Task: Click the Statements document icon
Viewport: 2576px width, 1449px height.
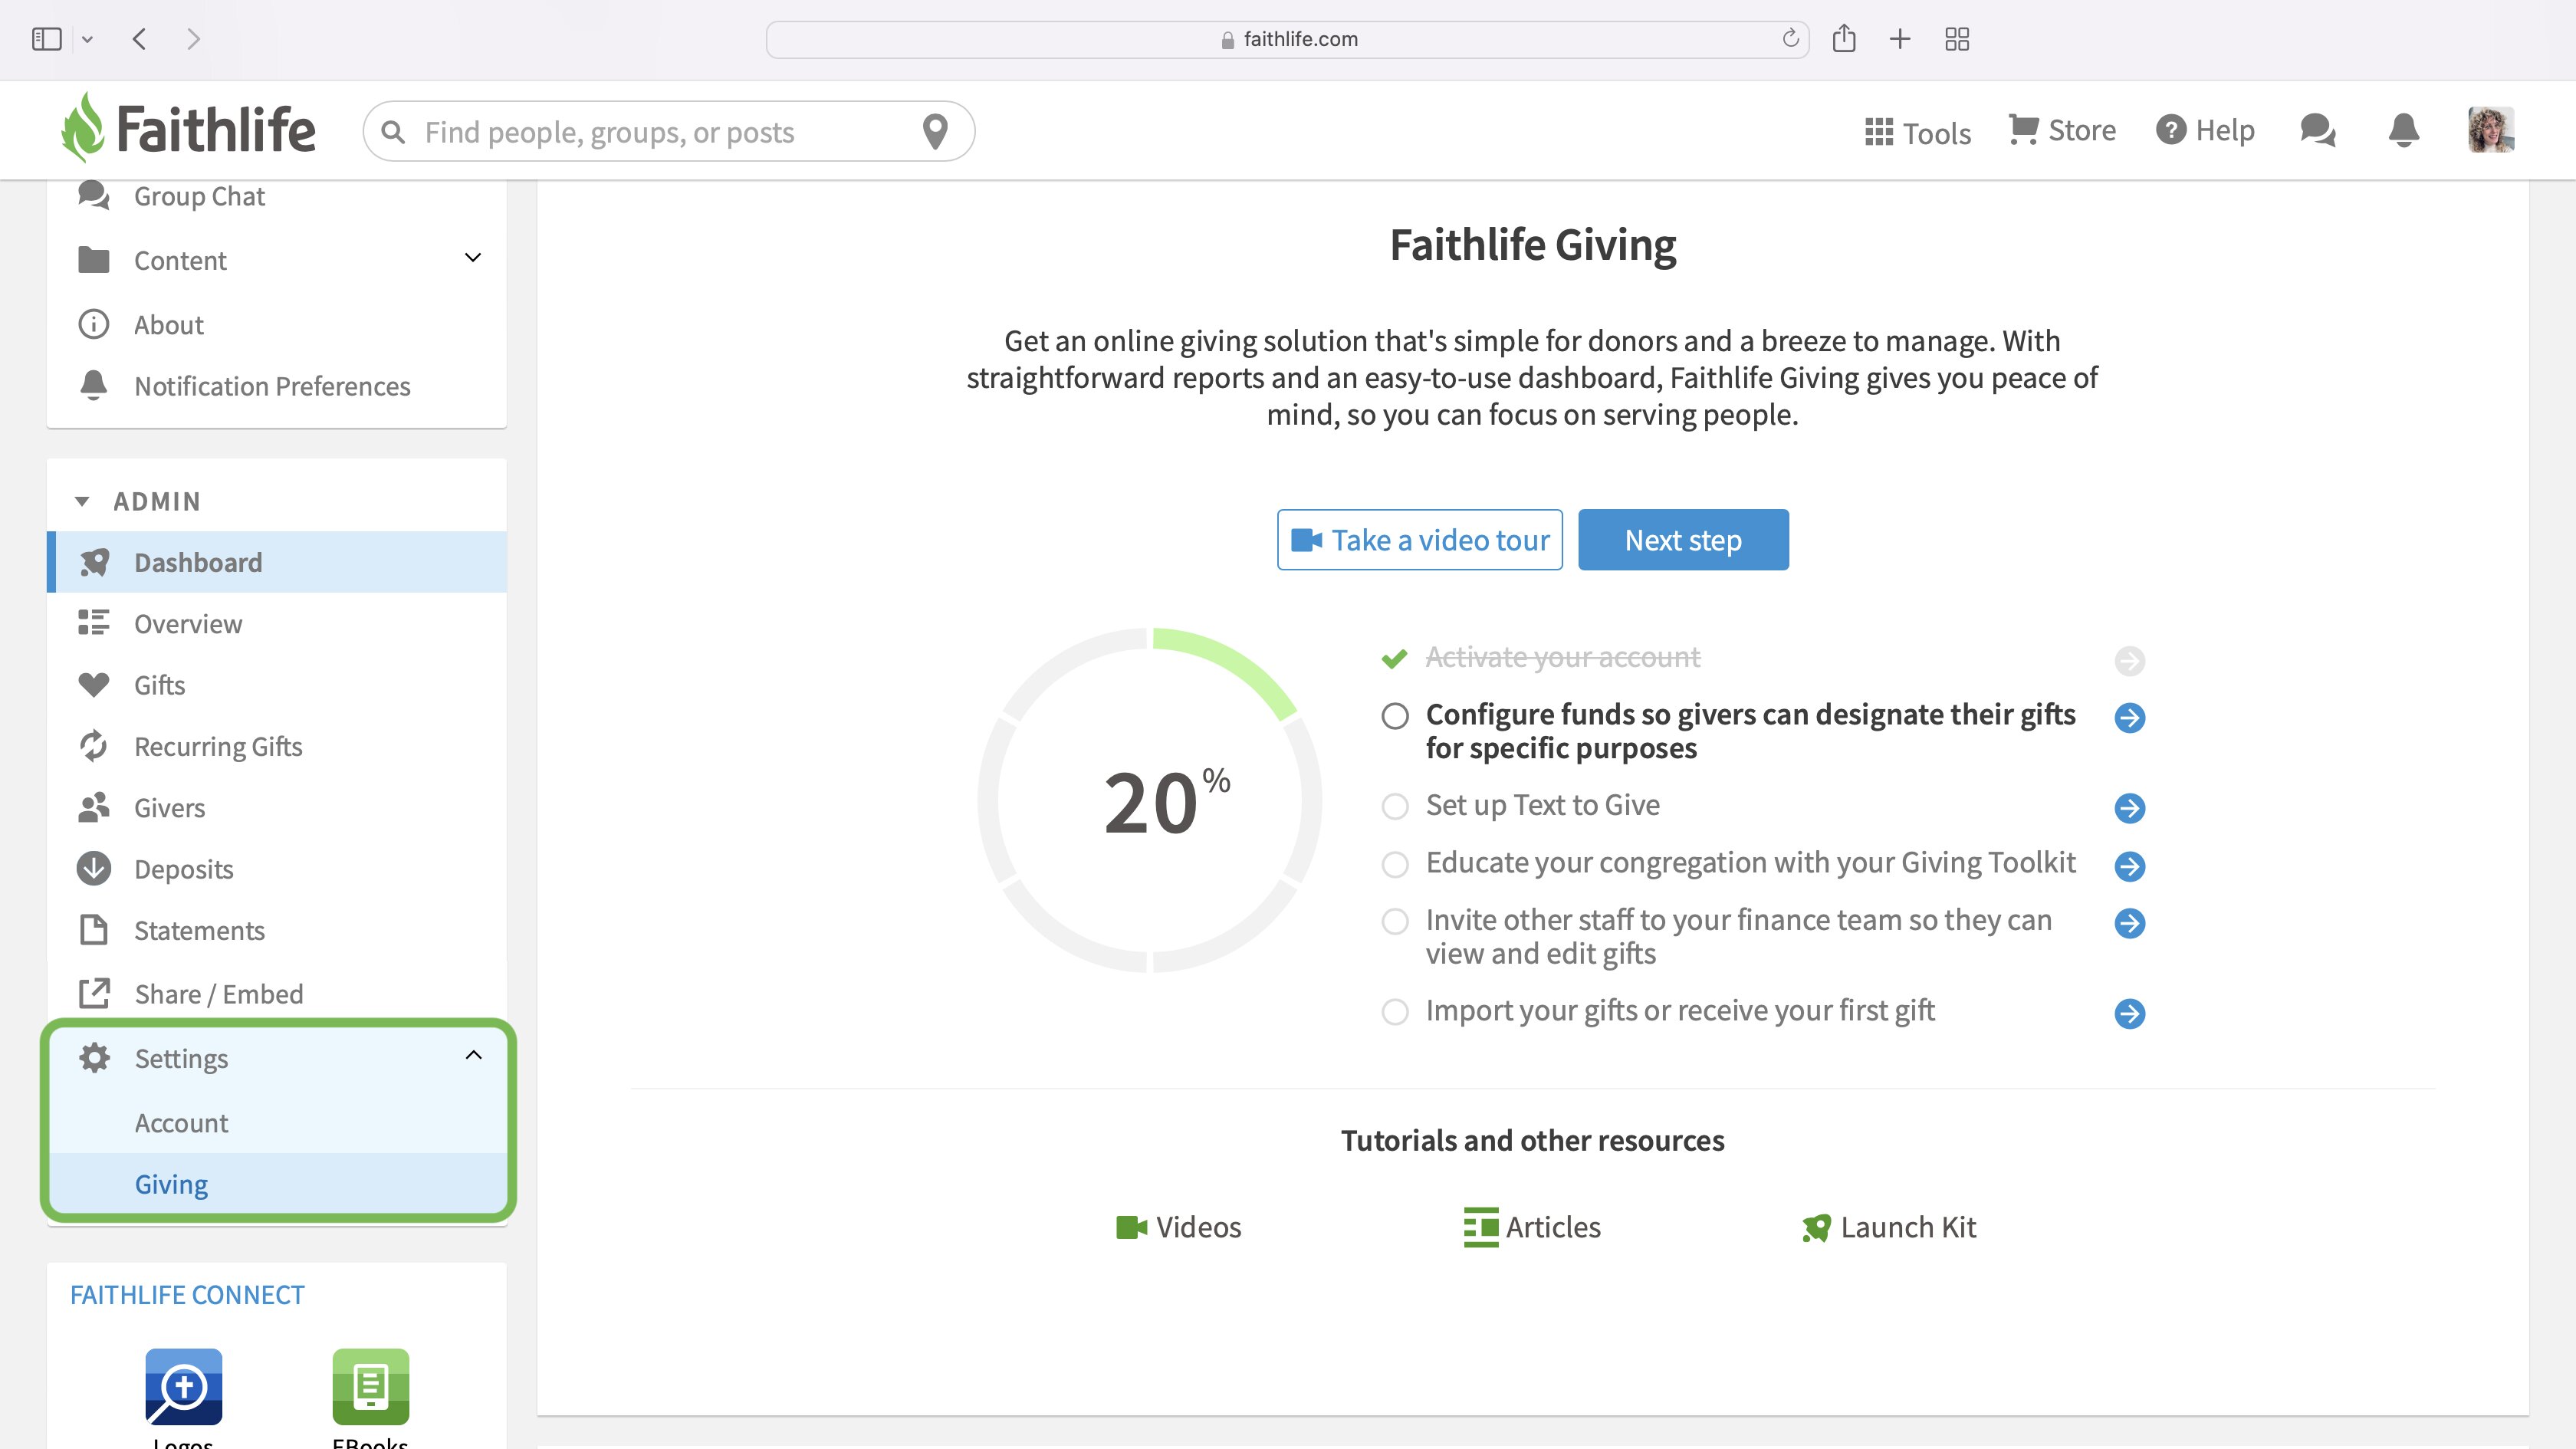Action: pyautogui.click(x=94, y=930)
